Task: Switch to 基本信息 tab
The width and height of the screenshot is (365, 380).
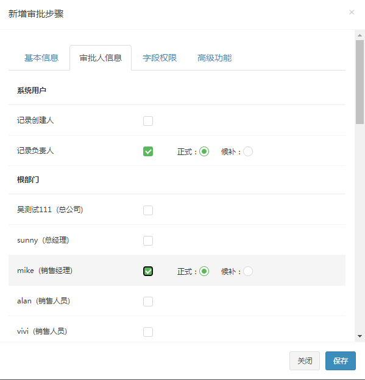Action: coord(41,58)
